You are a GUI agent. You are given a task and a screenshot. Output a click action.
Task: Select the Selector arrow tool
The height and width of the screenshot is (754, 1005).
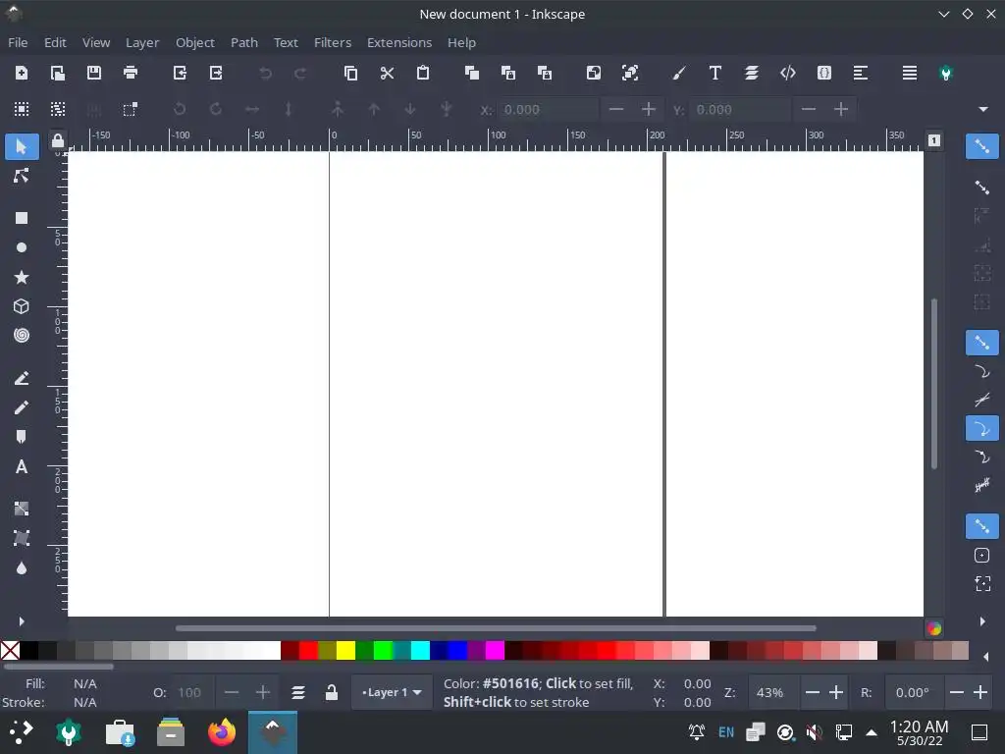point(22,147)
